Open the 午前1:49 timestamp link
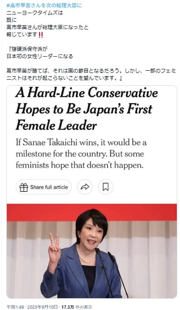The image size is (180, 310). pos(15,307)
